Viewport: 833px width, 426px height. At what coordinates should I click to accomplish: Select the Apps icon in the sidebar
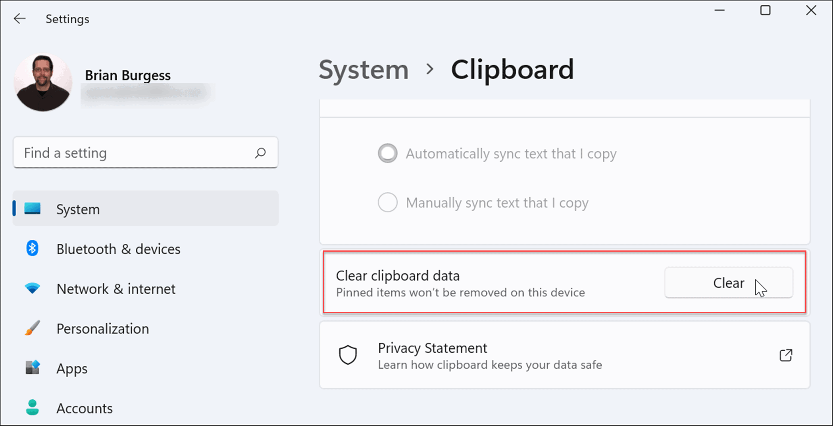pos(32,368)
